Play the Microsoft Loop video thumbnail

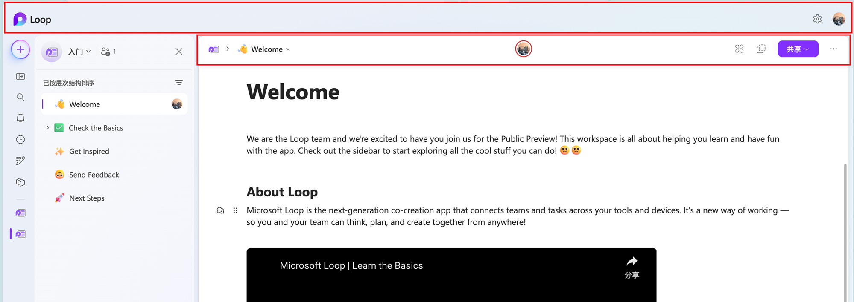pyautogui.click(x=451, y=275)
